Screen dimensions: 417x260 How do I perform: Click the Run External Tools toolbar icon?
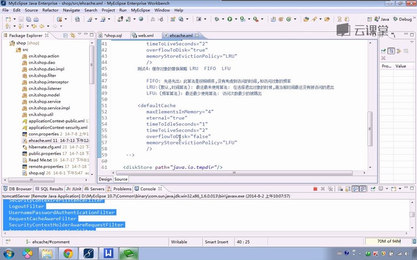255,19
